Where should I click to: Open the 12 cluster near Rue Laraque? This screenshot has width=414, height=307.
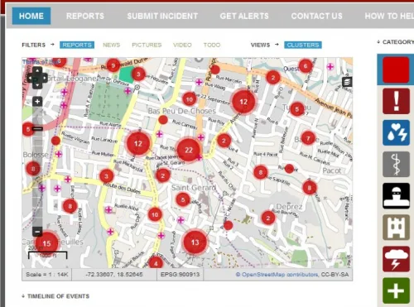pos(138,143)
